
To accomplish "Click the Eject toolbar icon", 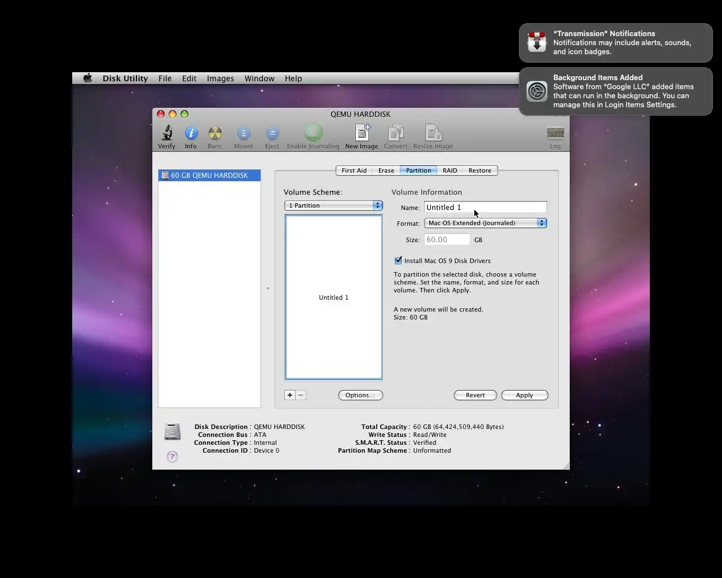I will tap(272, 133).
